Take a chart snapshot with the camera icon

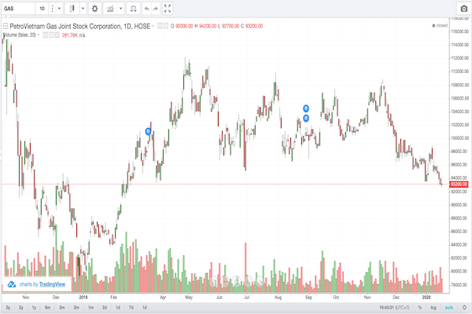pos(463,9)
